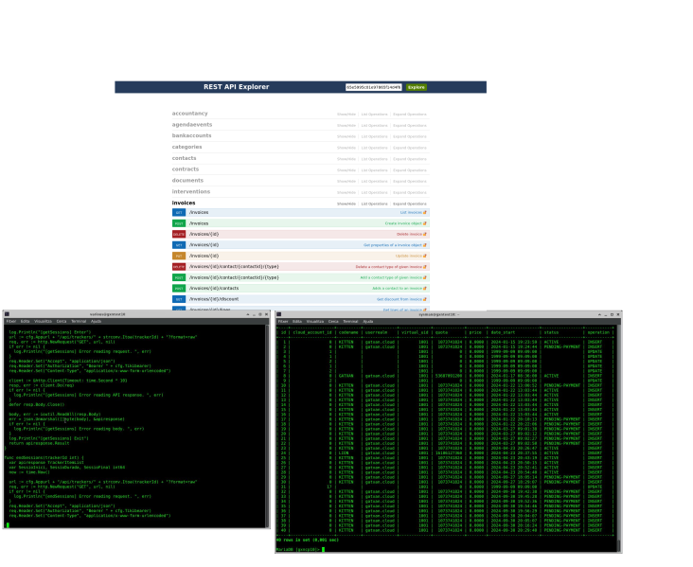The width and height of the screenshot is (693, 567).
Task: Click right terminal's vertical scrollbar
Action: tap(619, 436)
